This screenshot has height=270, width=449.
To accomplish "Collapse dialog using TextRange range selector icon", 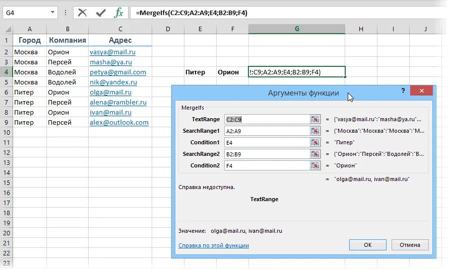I will (x=315, y=119).
